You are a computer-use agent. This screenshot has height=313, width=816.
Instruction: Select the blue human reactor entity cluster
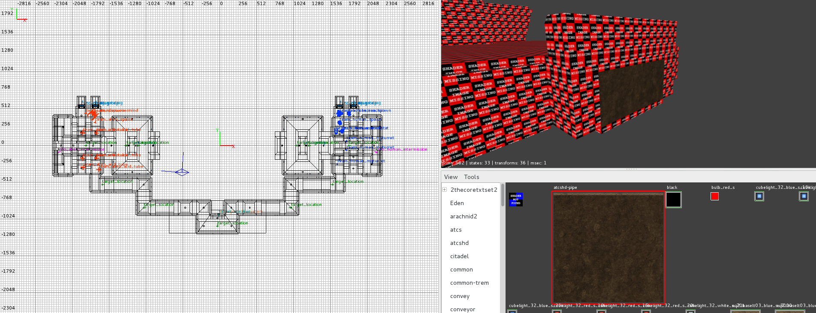[x=340, y=113]
